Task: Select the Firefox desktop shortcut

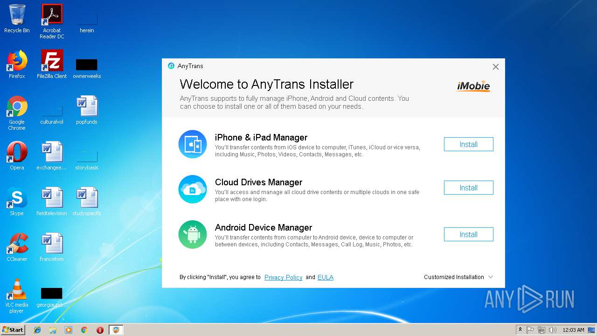Action: click(17, 64)
